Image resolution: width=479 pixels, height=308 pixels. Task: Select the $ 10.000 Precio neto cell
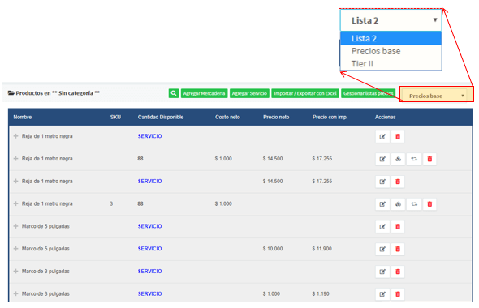pos(273,249)
